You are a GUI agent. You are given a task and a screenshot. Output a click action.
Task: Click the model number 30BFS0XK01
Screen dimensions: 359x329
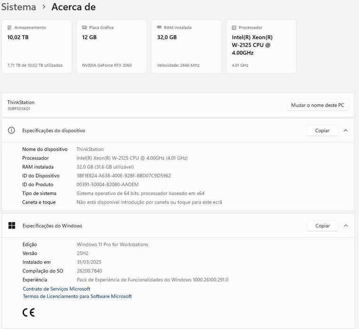click(19, 109)
